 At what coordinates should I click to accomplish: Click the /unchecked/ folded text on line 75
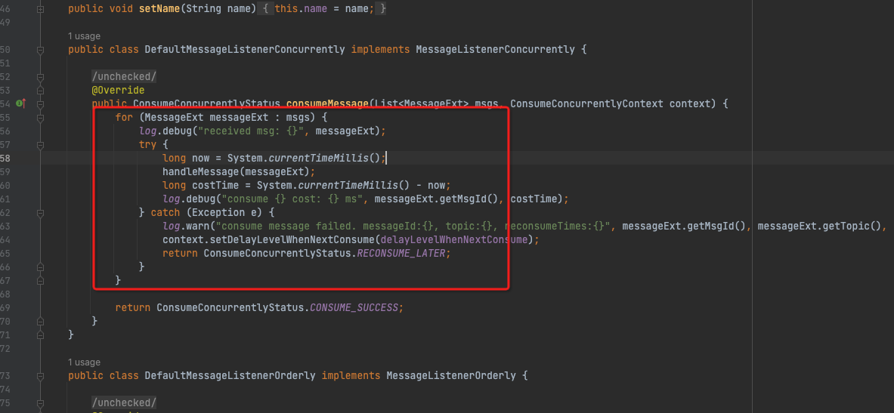click(x=124, y=402)
